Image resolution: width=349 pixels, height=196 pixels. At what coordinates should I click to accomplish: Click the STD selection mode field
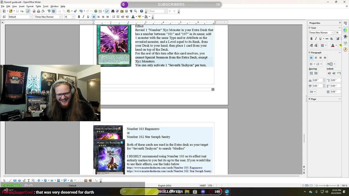click(x=210, y=186)
